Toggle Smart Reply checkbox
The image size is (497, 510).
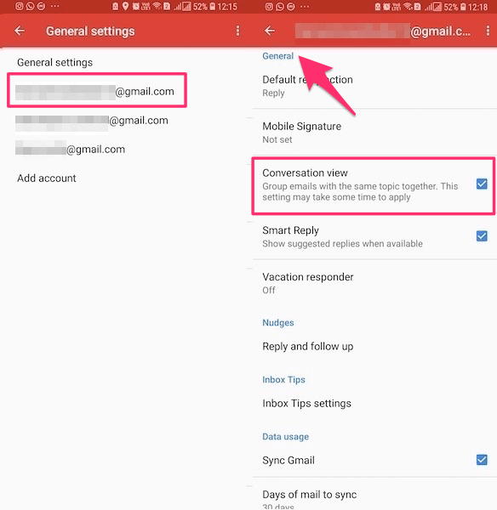tap(482, 235)
